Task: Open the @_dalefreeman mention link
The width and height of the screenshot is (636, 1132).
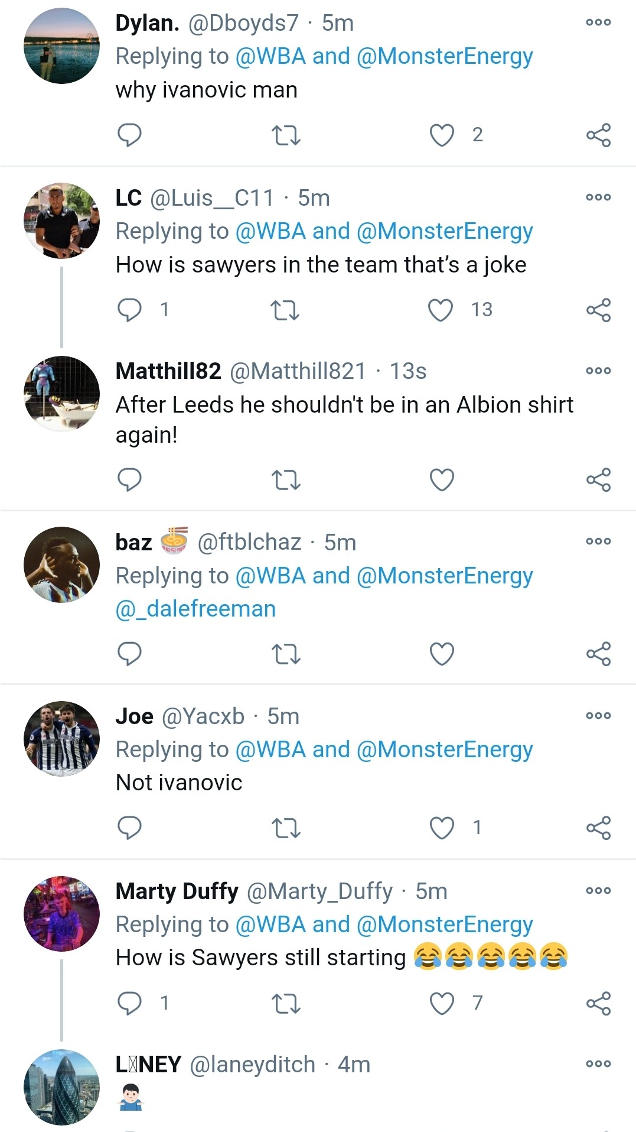Action: 196,609
